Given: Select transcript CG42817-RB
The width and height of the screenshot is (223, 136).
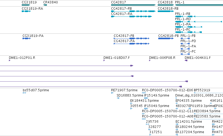Looking at the screenshot, I should point(133,11).
